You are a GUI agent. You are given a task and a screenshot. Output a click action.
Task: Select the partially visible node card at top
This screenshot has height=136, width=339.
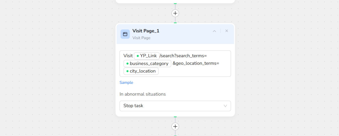click(x=175, y=1)
